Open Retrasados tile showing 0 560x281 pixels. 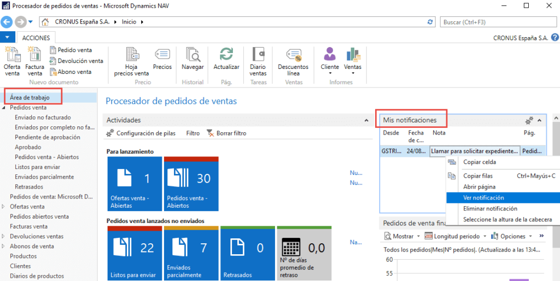[x=248, y=253]
